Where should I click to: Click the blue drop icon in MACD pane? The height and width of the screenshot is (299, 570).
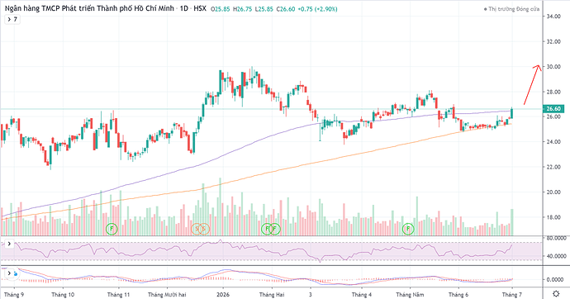pos(15,274)
